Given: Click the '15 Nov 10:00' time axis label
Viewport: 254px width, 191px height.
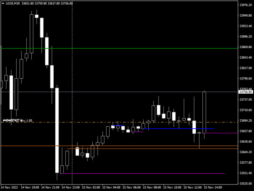Looking at the screenshot, I should click(172, 187).
